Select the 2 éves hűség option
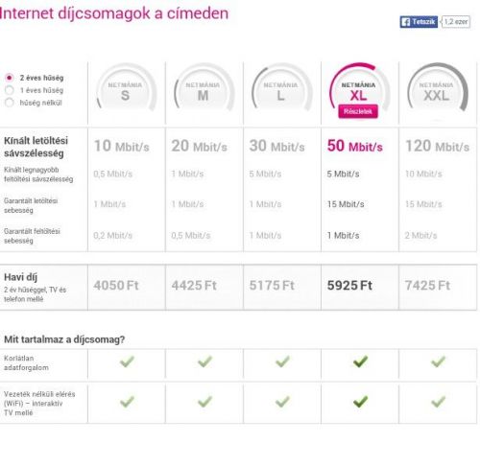Screen dimensions: 480x466 [10, 78]
